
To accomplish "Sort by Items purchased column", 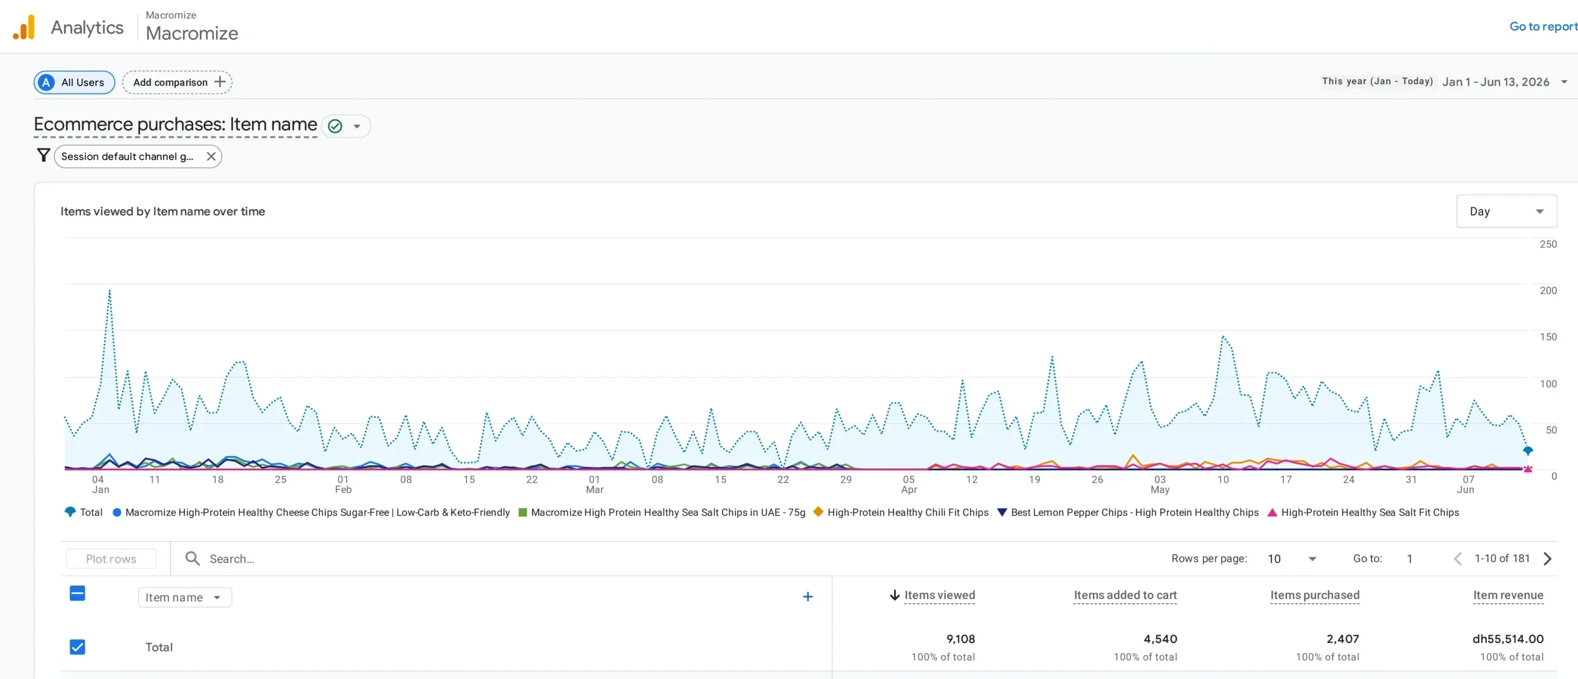I will tap(1315, 595).
